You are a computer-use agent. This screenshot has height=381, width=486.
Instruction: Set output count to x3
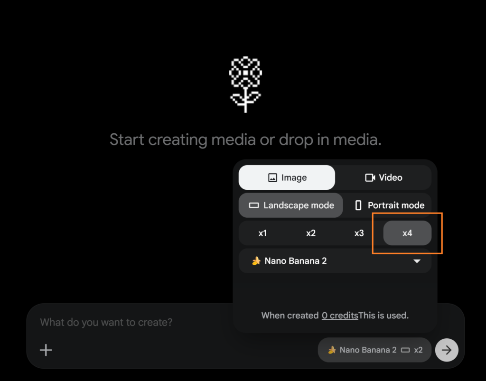pos(359,233)
